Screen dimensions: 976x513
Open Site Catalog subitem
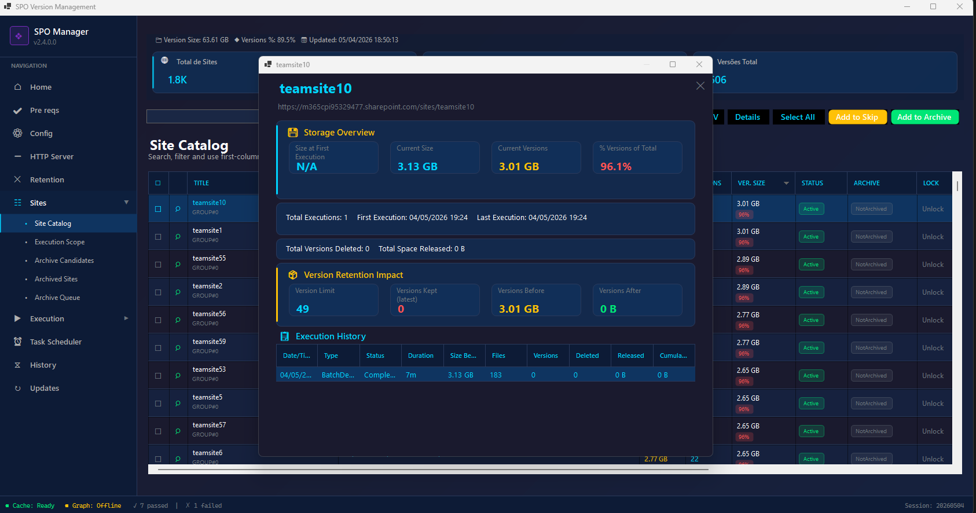pyautogui.click(x=53, y=223)
